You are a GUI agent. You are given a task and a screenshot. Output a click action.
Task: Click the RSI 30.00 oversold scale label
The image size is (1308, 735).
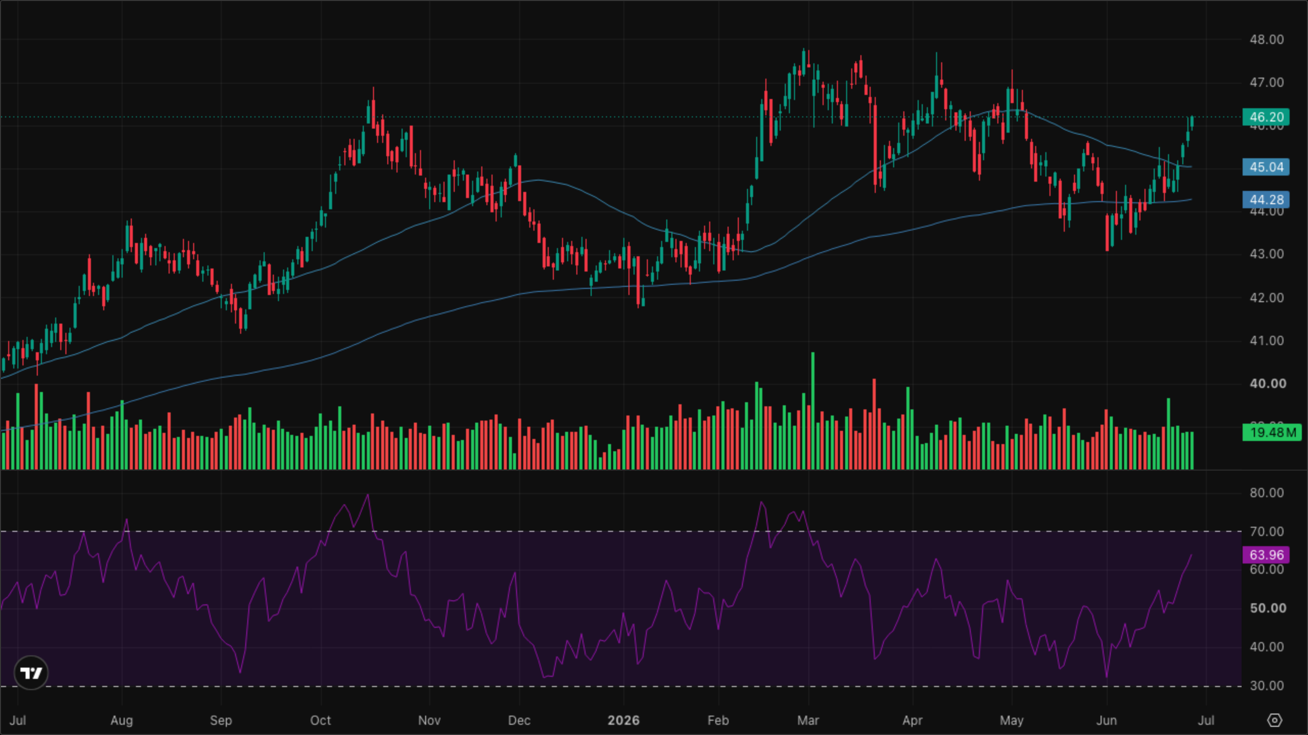point(1266,685)
